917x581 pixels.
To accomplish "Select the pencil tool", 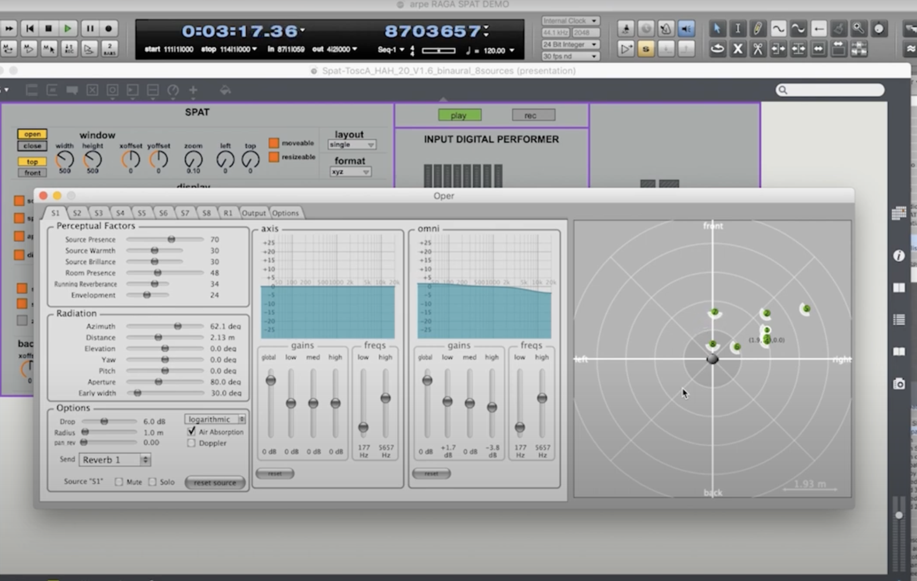I will click(x=757, y=28).
